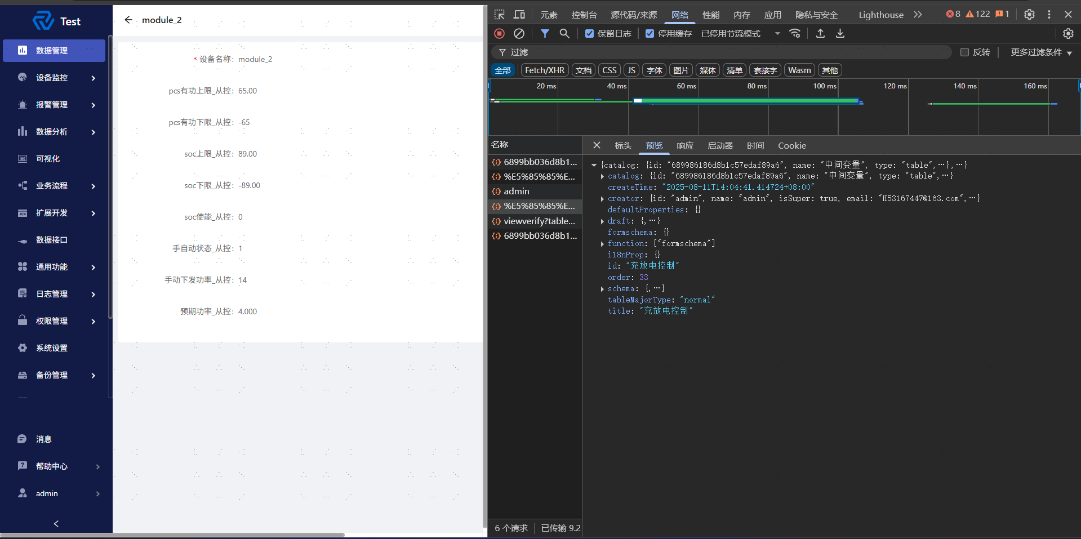Filter by JS requests
Screen dimensions: 1081x539
click(631, 70)
